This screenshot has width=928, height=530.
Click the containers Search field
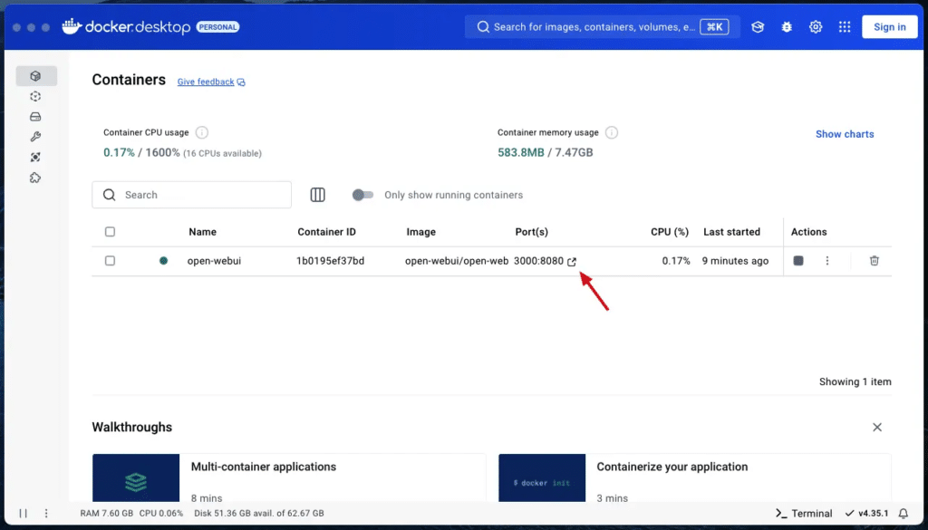click(x=192, y=195)
